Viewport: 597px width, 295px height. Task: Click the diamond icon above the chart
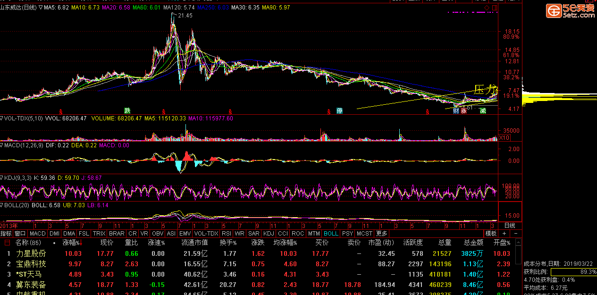tap(487, 8)
